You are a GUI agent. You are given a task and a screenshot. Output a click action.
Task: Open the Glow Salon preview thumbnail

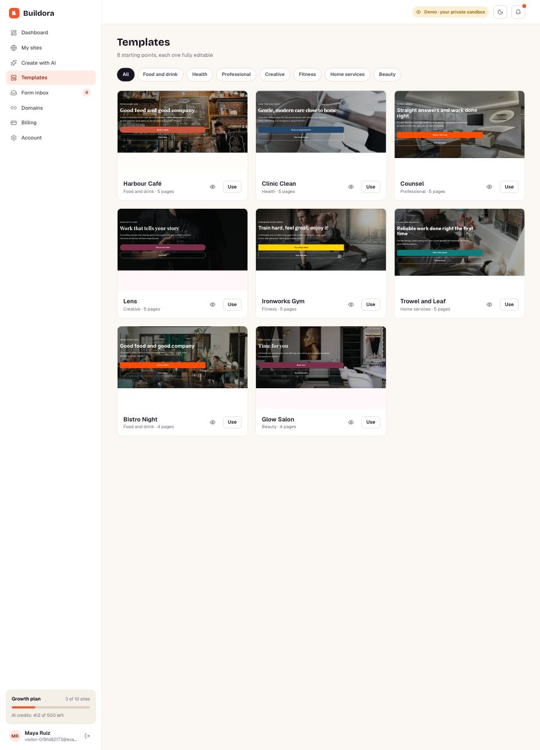321,367
